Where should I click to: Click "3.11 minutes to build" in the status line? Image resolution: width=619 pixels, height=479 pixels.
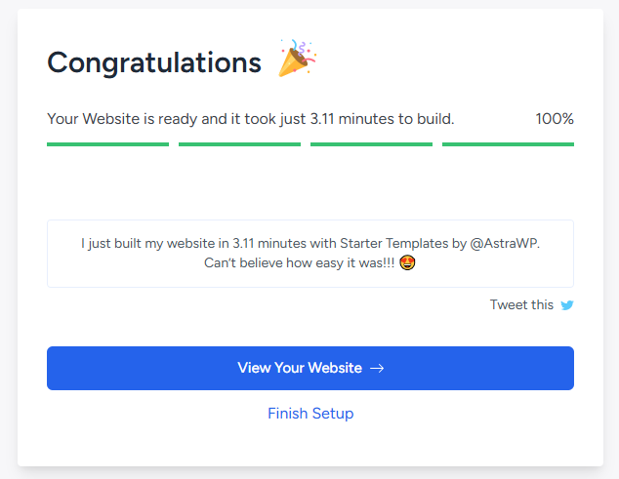382,119
